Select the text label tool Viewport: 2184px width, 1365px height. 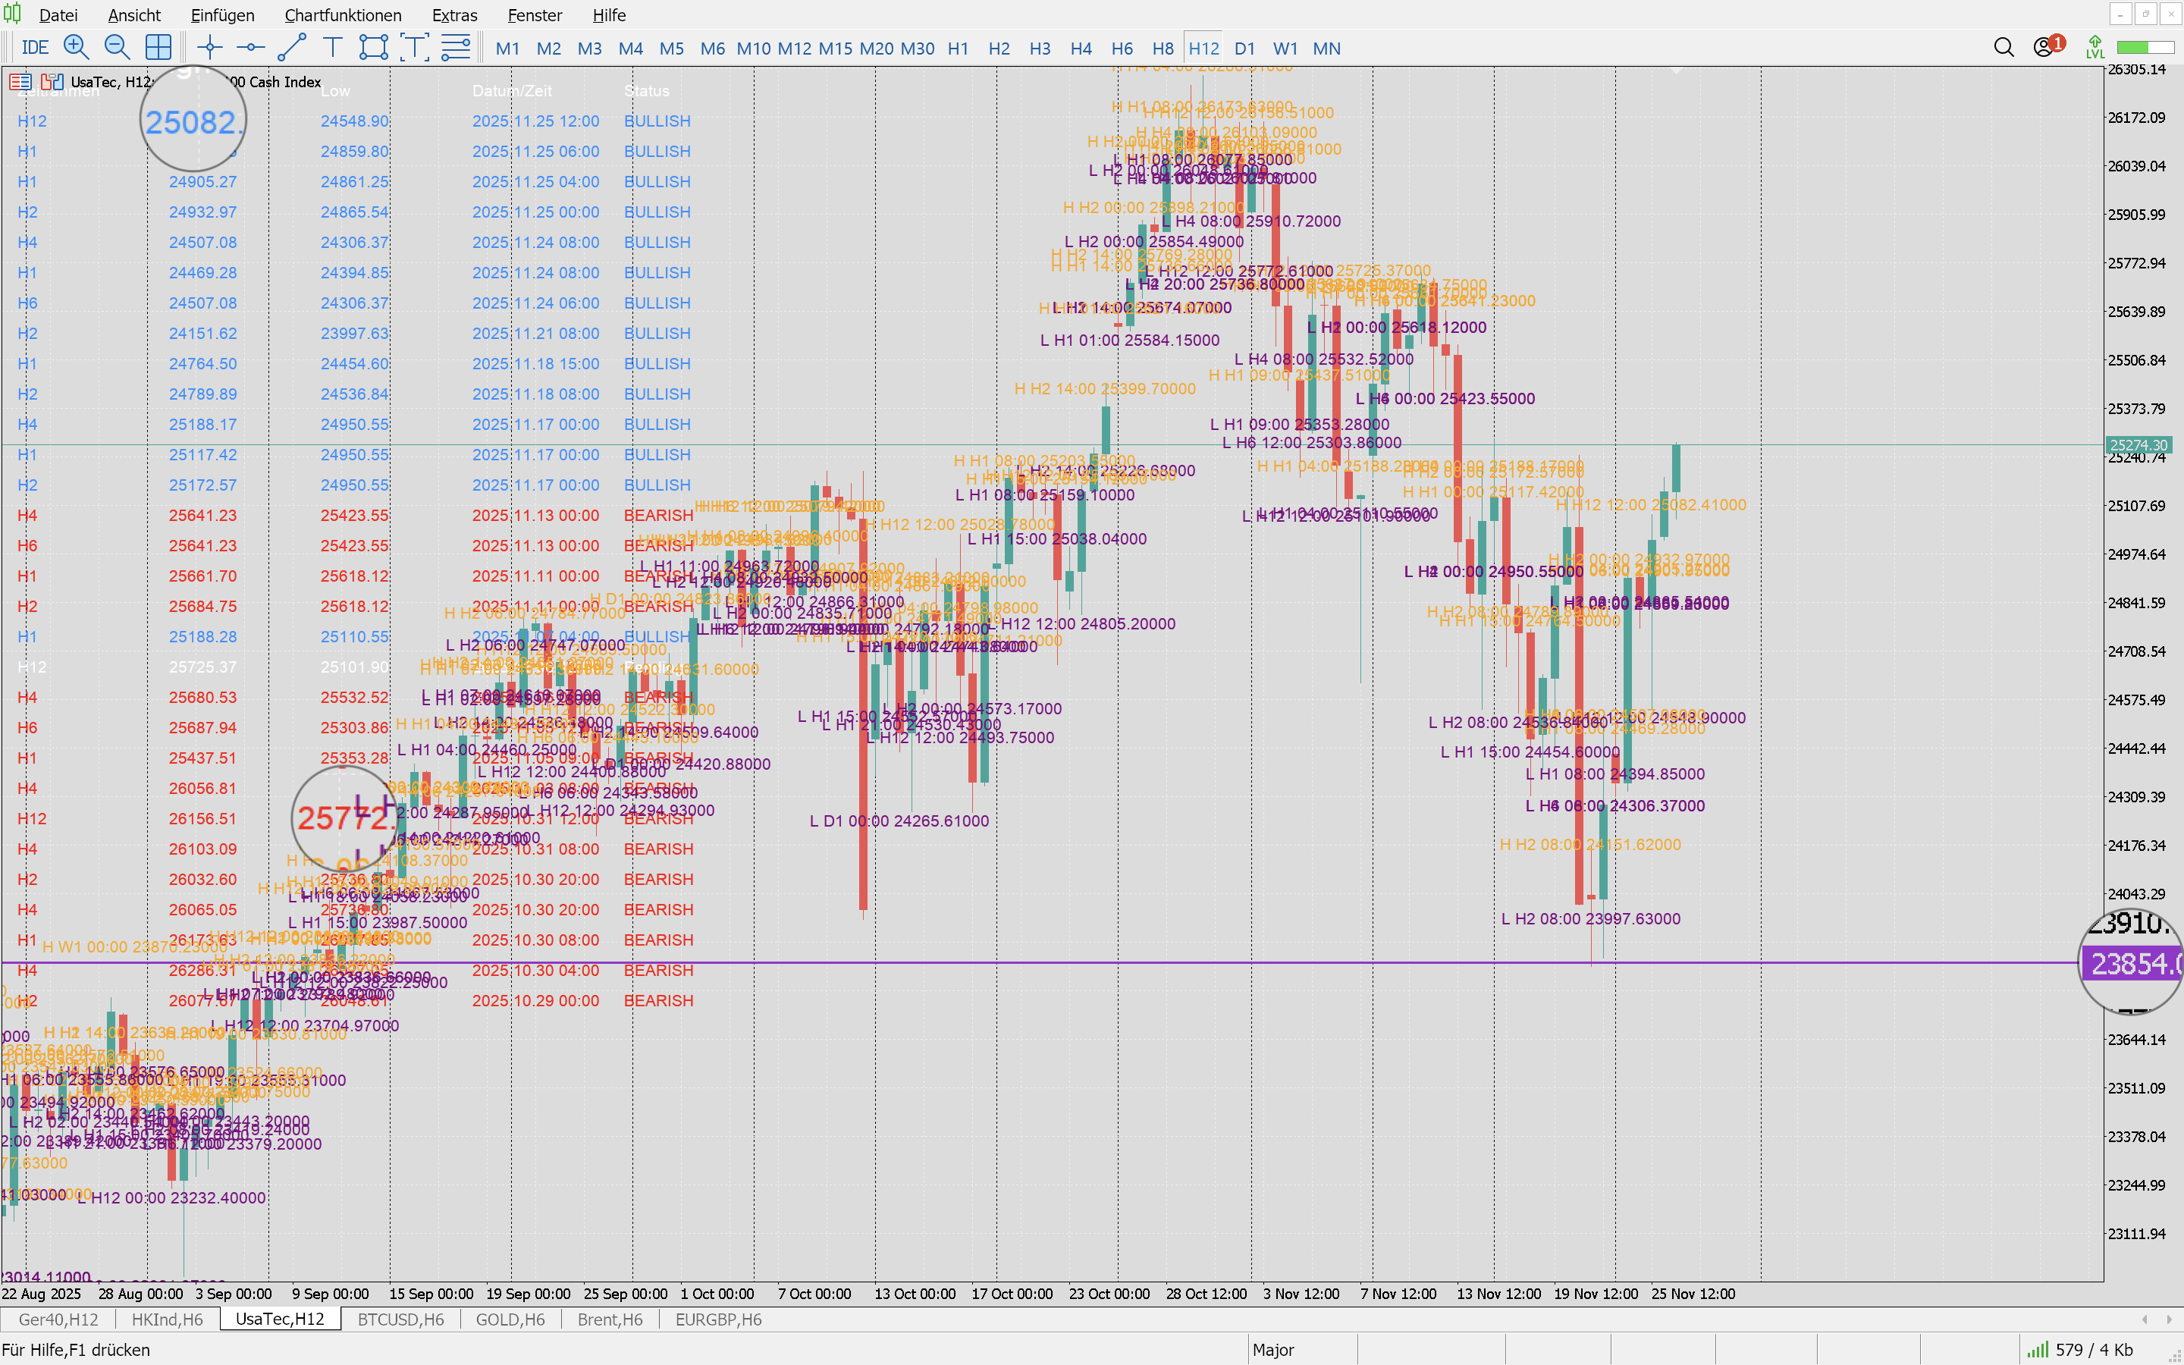point(332,48)
